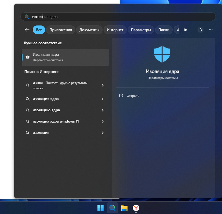Select the Все filter tab
Screen dimensions: 222x214
click(x=39, y=30)
